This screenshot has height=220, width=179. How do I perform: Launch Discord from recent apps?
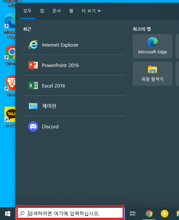(x=74, y=126)
